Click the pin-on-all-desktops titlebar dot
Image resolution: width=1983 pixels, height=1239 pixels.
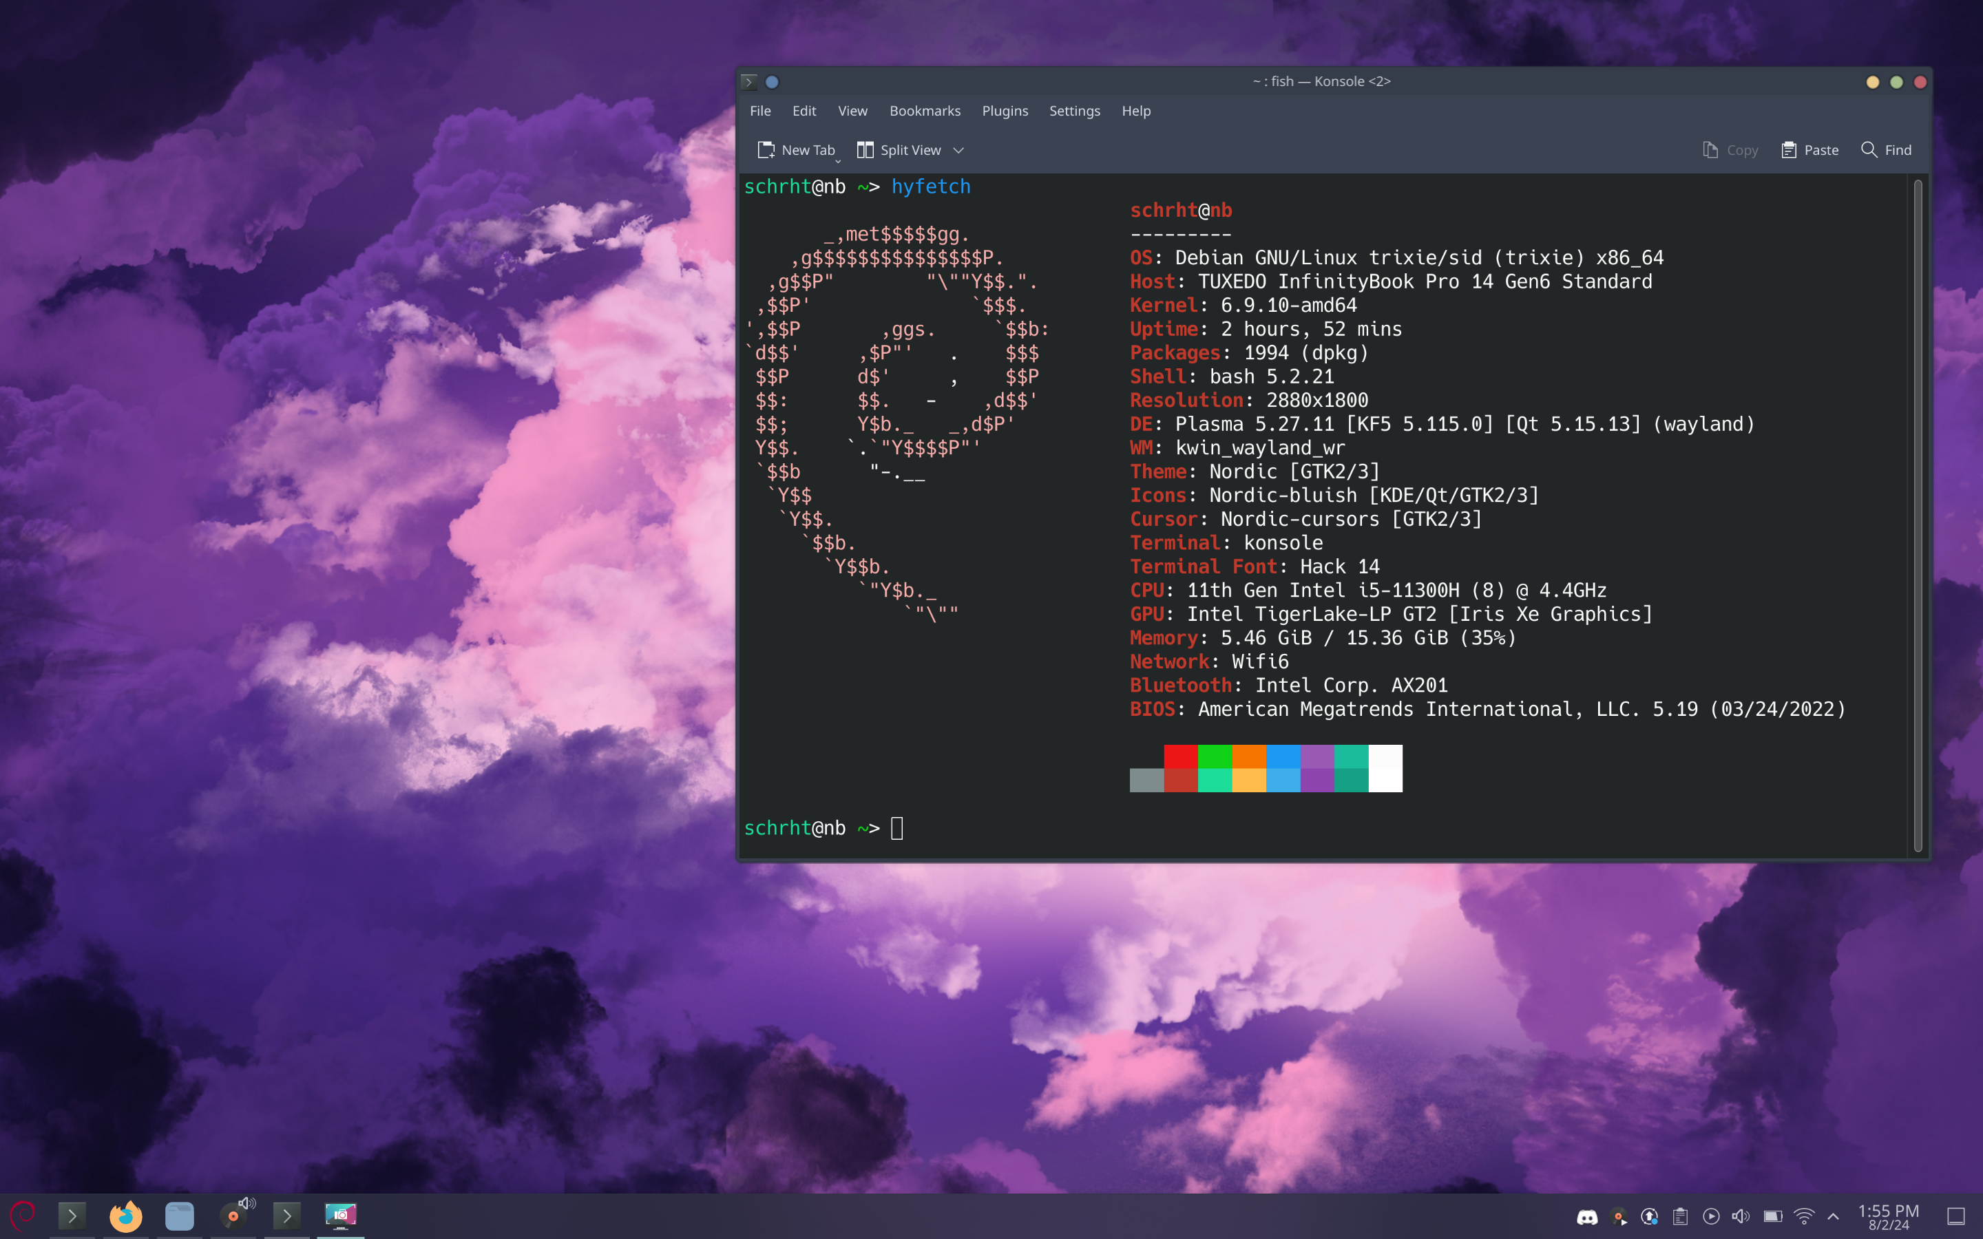tap(771, 82)
